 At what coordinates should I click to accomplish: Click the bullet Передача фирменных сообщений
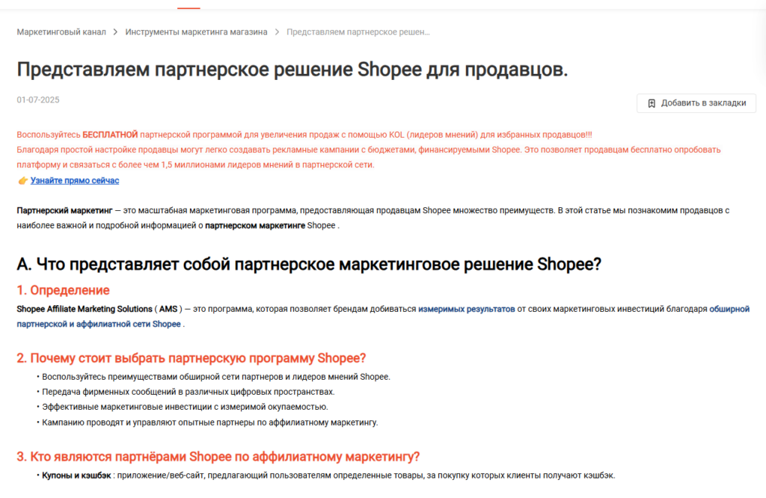tap(188, 392)
